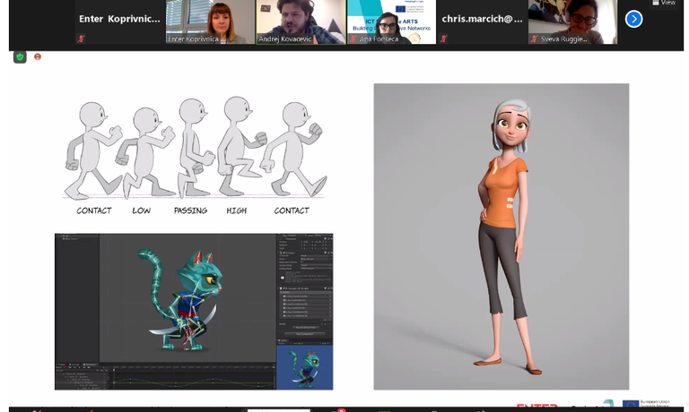
Task: Click muted mic icon on chris.marcich@ tile
Action: [x=444, y=39]
